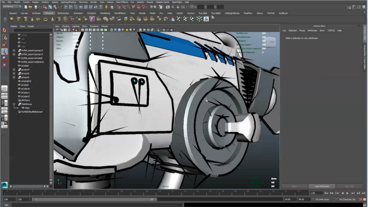Create a polygon cylinder from the shelf
Viewport: 368px width, 207px height.
point(26,19)
